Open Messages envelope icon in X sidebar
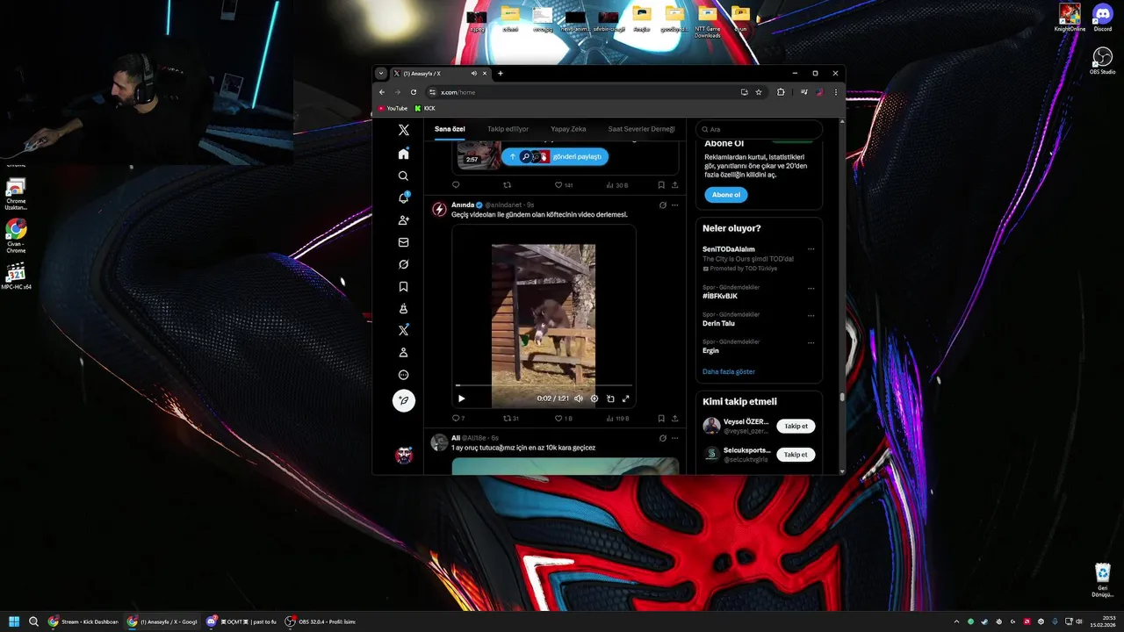The width and height of the screenshot is (1124, 632). pos(403,242)
